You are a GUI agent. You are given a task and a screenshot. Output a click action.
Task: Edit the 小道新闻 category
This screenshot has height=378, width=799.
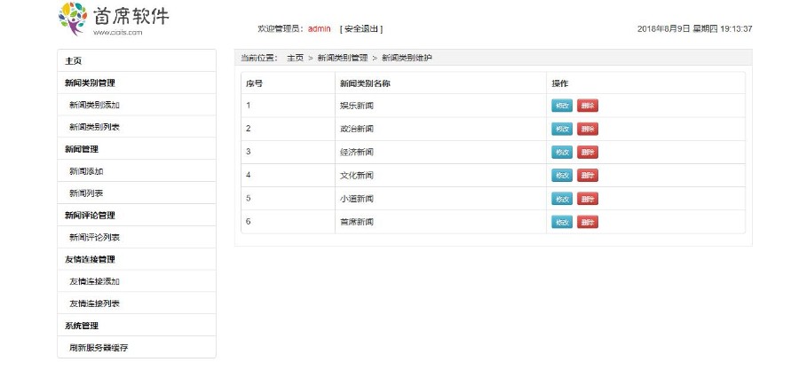(562, 199)
